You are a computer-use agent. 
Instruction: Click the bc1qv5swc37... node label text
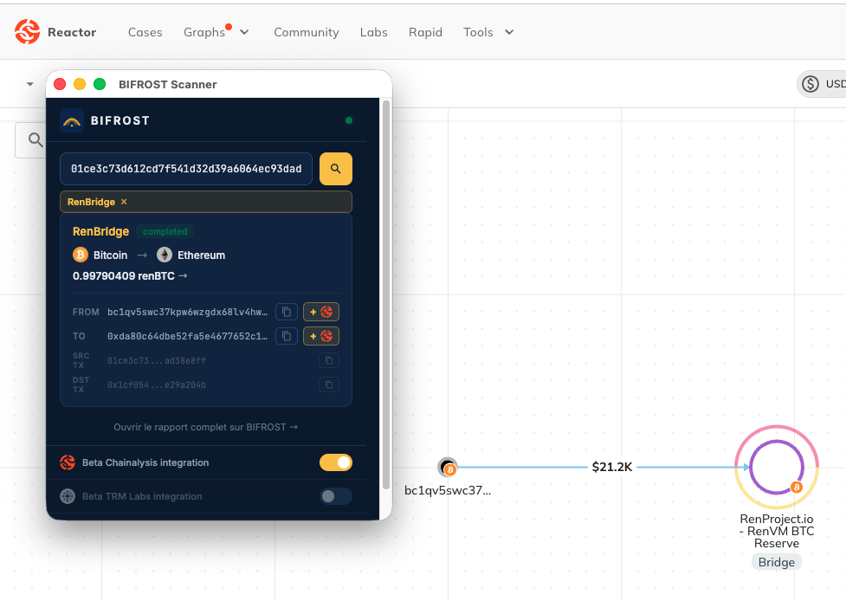[x=448, y=490]
